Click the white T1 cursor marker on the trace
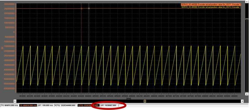Screen dimensions: 249x110 pyautogui.click(x=89, y=8)
